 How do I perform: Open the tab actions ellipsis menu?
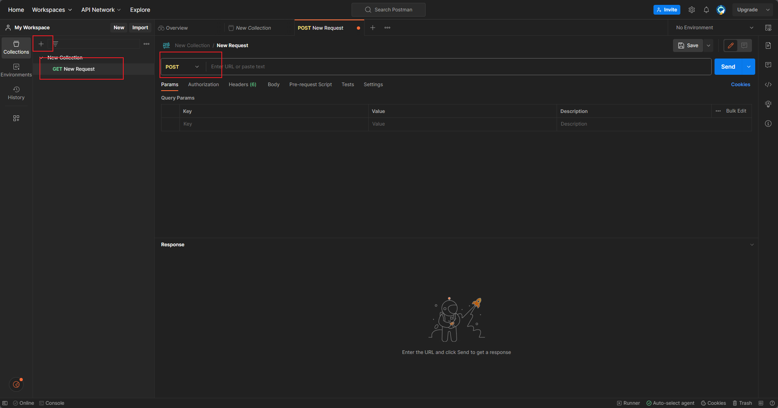387,28
